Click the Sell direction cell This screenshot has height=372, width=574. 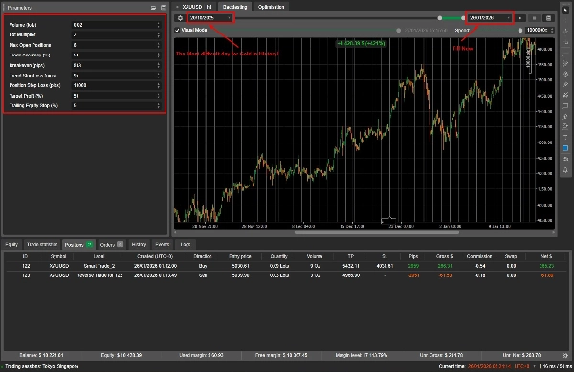pos(203,275)
